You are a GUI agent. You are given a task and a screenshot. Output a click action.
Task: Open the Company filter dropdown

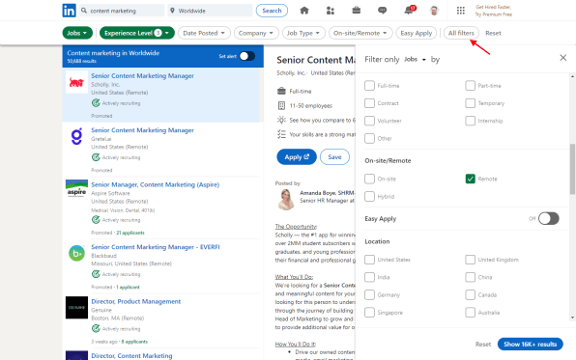pos(256,33)
